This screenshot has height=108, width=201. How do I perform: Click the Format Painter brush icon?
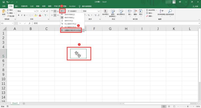tap(8, 16)
